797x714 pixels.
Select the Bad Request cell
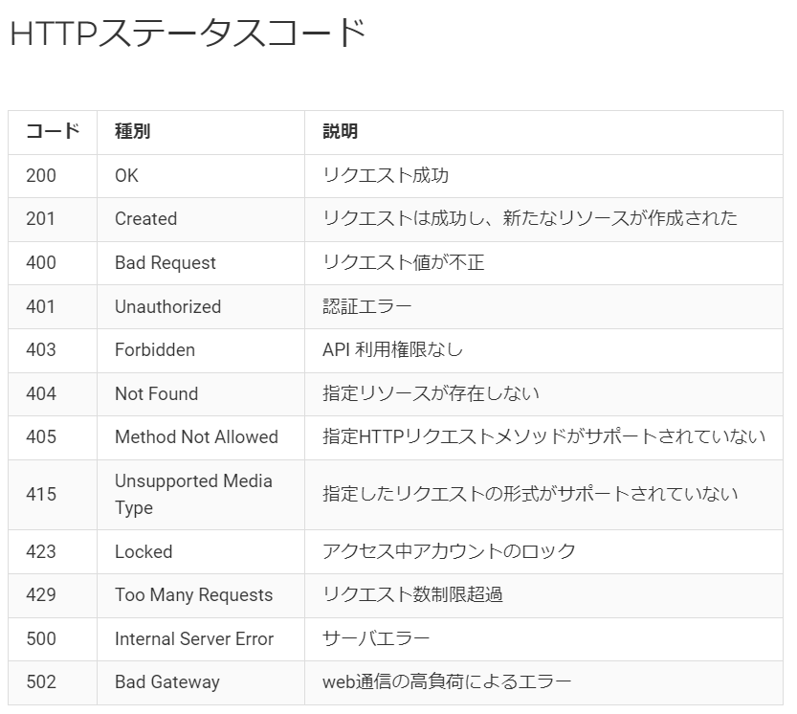[x=166, y=263]
